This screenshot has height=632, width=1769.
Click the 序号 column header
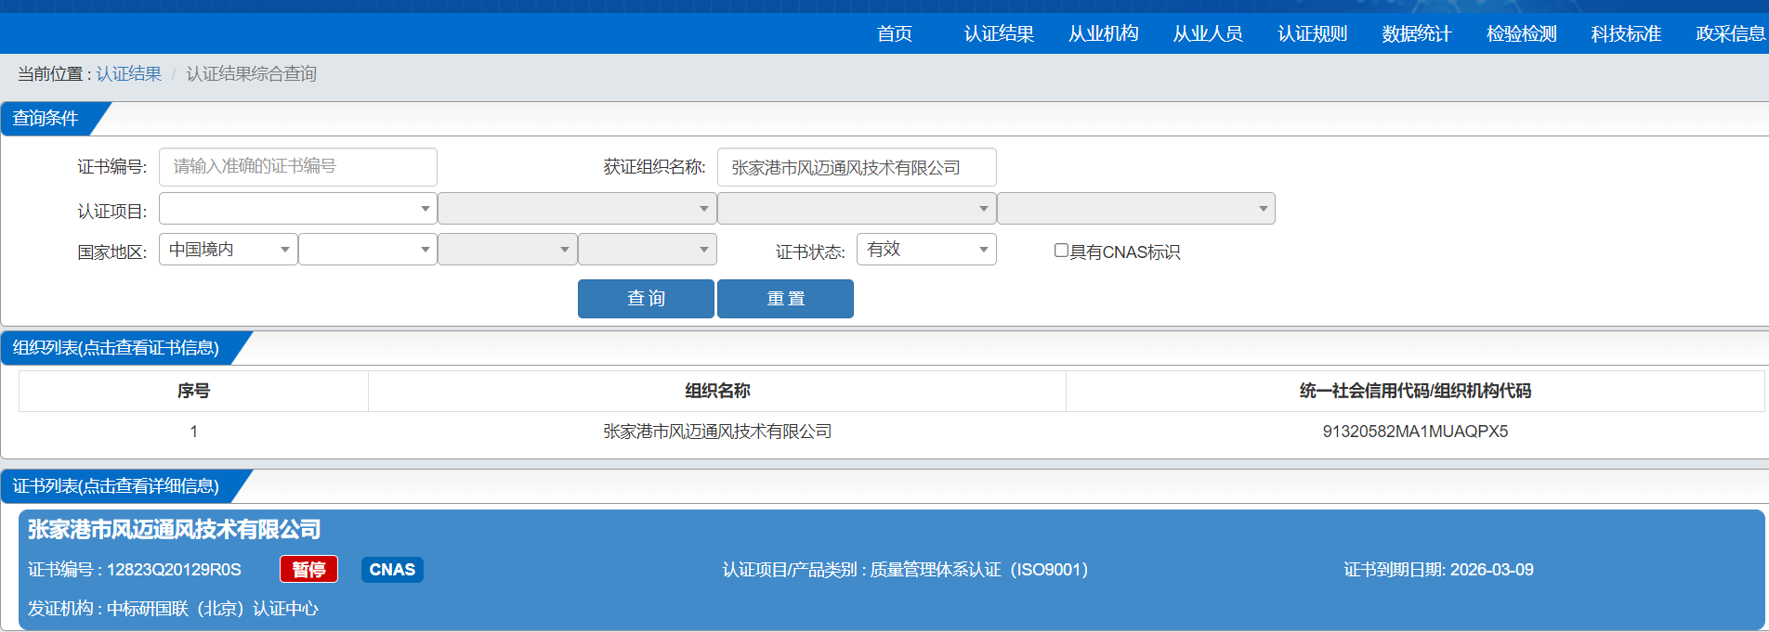click(193, 392)
